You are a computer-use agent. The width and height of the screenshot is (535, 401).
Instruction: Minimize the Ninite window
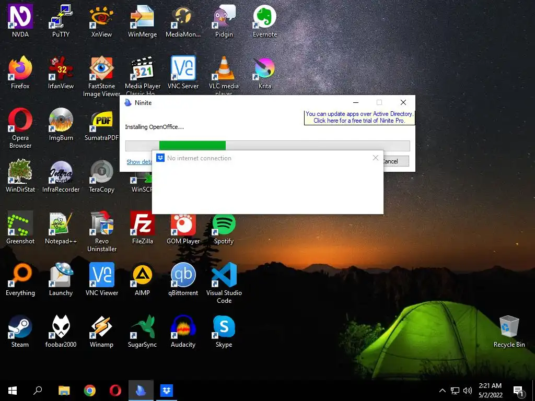[355, 102]
